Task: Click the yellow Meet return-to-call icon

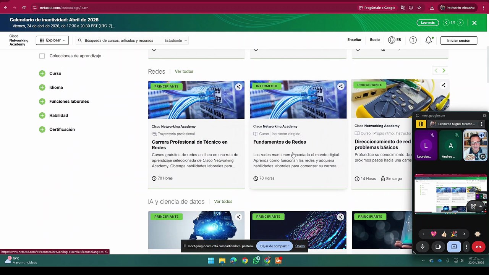Action: [x=421, y=124]
